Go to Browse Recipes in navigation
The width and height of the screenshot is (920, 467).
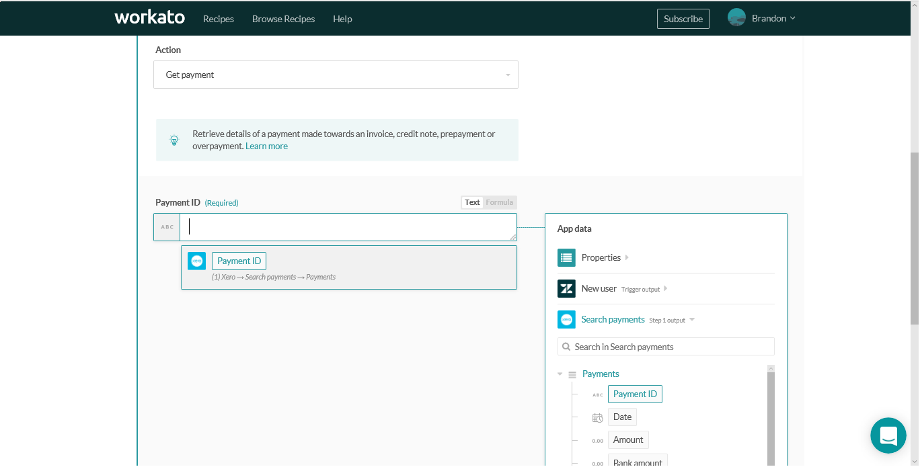(283, 19)
